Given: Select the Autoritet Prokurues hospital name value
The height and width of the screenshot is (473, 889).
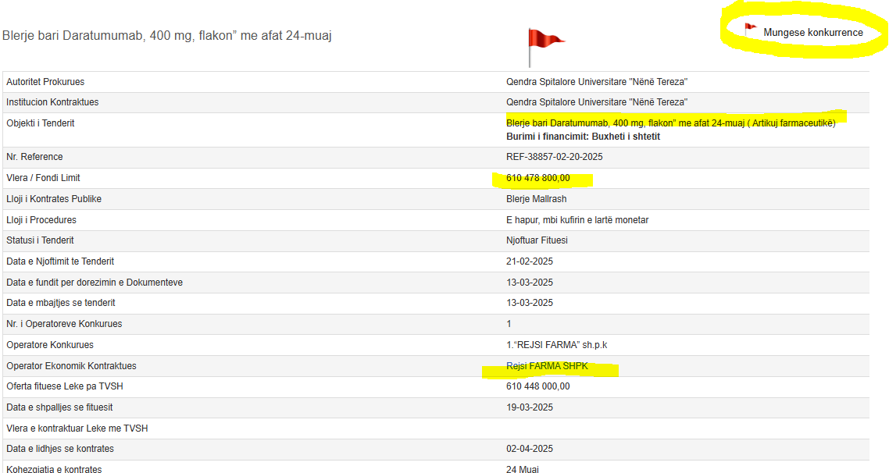Looking at the screenshot, I should (x=597, y=82).
